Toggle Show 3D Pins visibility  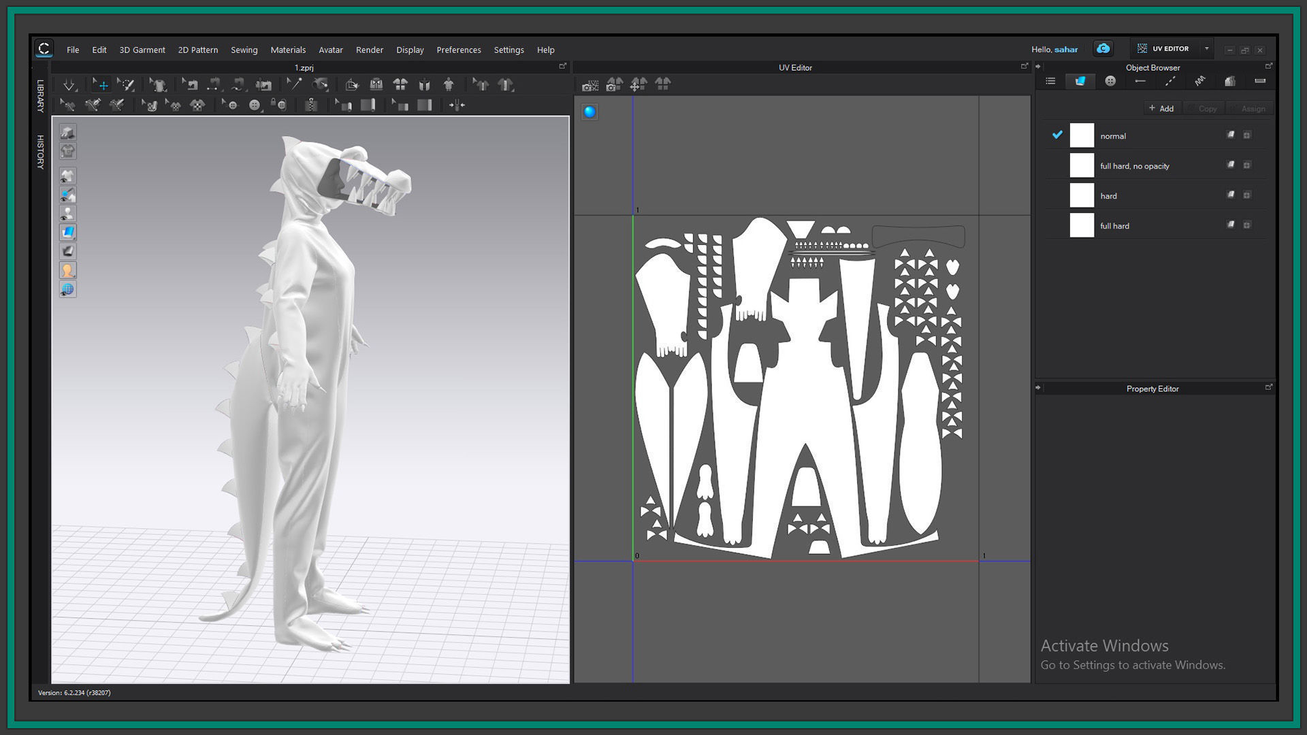67,195
